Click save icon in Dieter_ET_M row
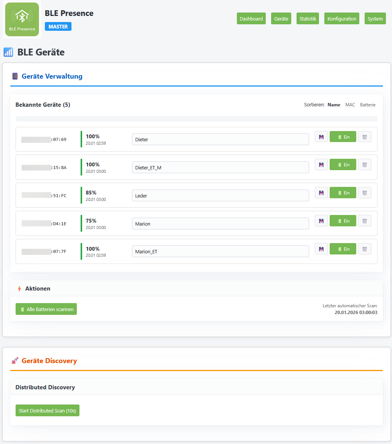 point(321,165)
